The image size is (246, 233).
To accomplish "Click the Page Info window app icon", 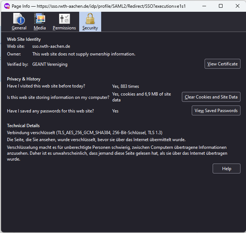I will click(7, 6).
